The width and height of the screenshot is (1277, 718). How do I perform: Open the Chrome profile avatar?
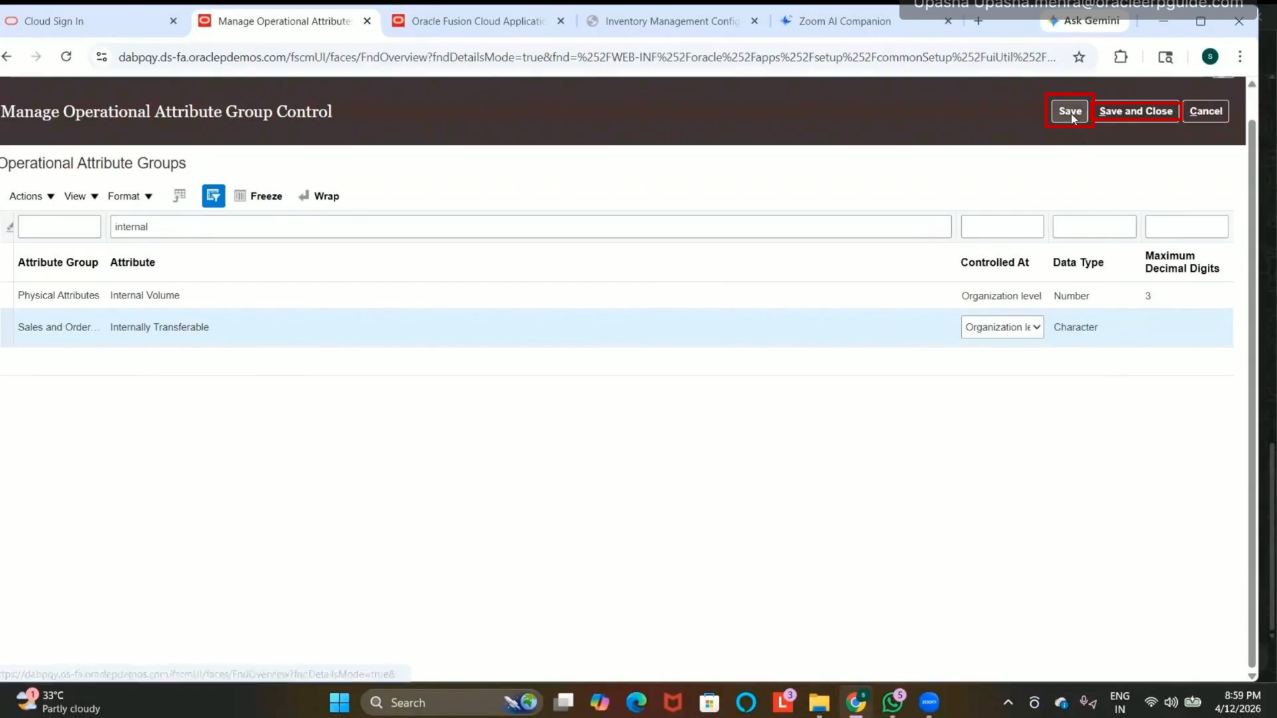tap(1210, 57)
